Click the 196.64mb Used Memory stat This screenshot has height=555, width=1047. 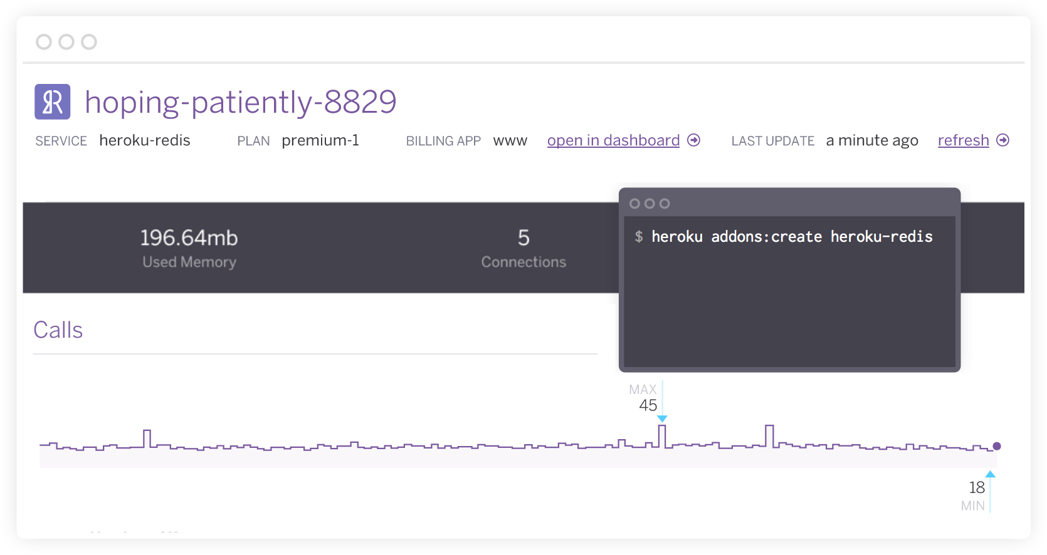click(x=189, y=248)
